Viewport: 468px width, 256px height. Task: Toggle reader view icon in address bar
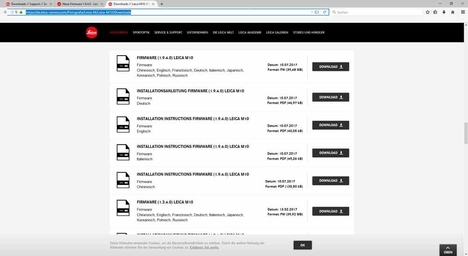point(317,12)
